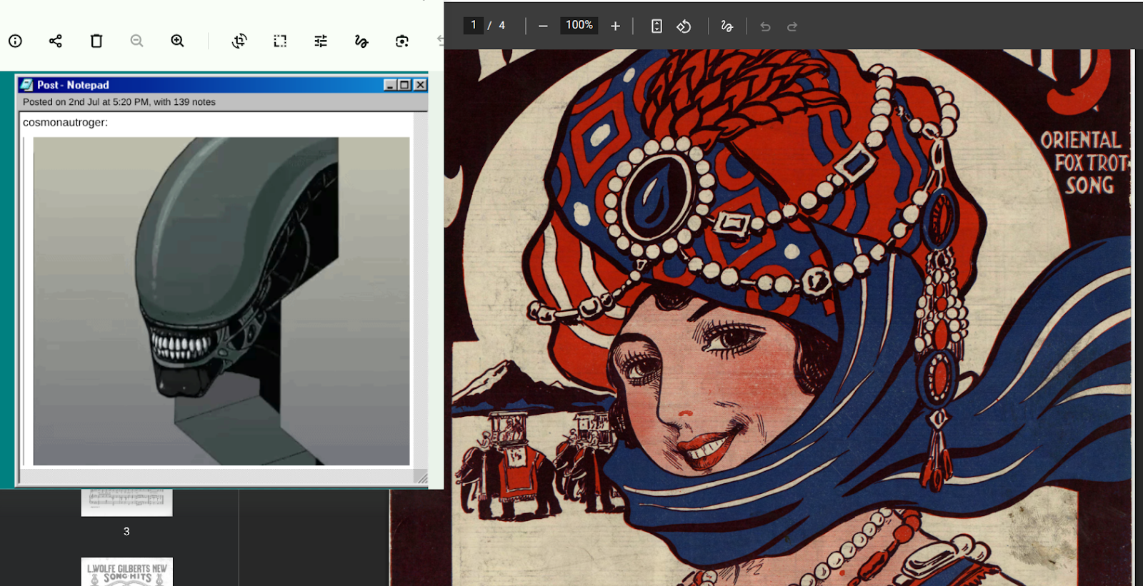The width and height of the screenshot is (1143, 586).
Task: Click the share icon in photo toolbar
Action: tap(56, 41)
